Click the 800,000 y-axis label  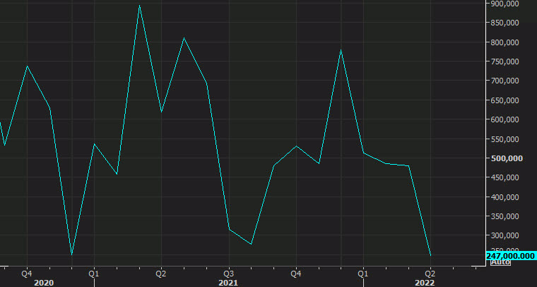coord(504,42)
